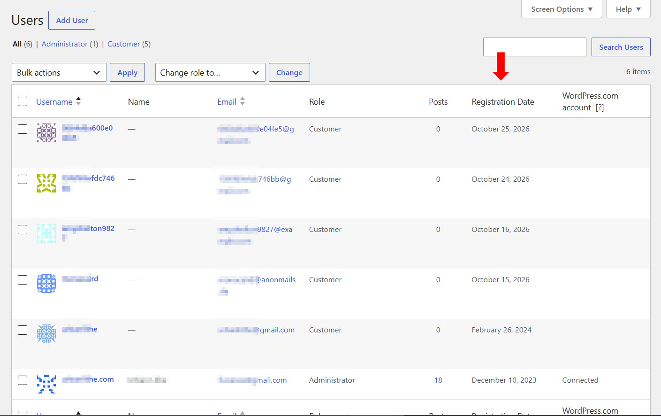Open the gmail.com email link

point(256,330)
